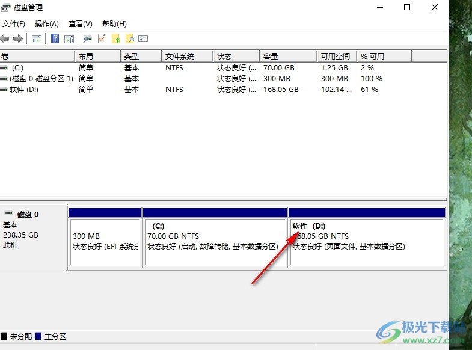Screen dimensions: 472x350
Task: Sort by the 容量 column header
Action: [x=288, y=57]
